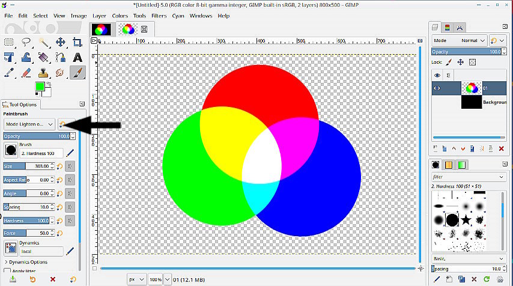Image resolution: width=513 pixels, height=286 pixels.
Task: Raise the layer with the up arrow icon
Action: pos(454,148)
